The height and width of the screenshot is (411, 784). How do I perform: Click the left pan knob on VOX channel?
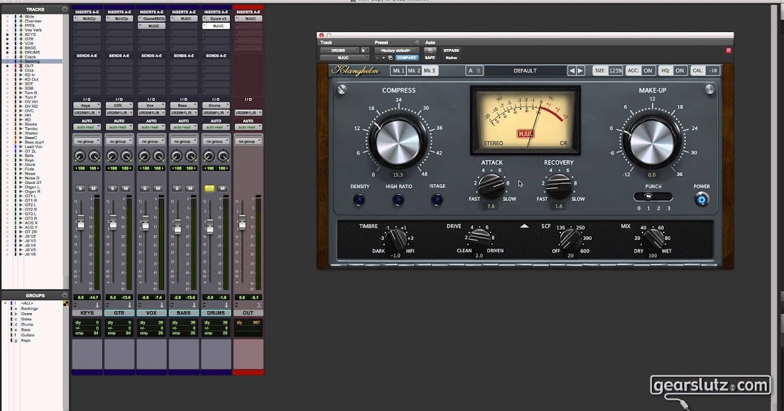(144, 156)
